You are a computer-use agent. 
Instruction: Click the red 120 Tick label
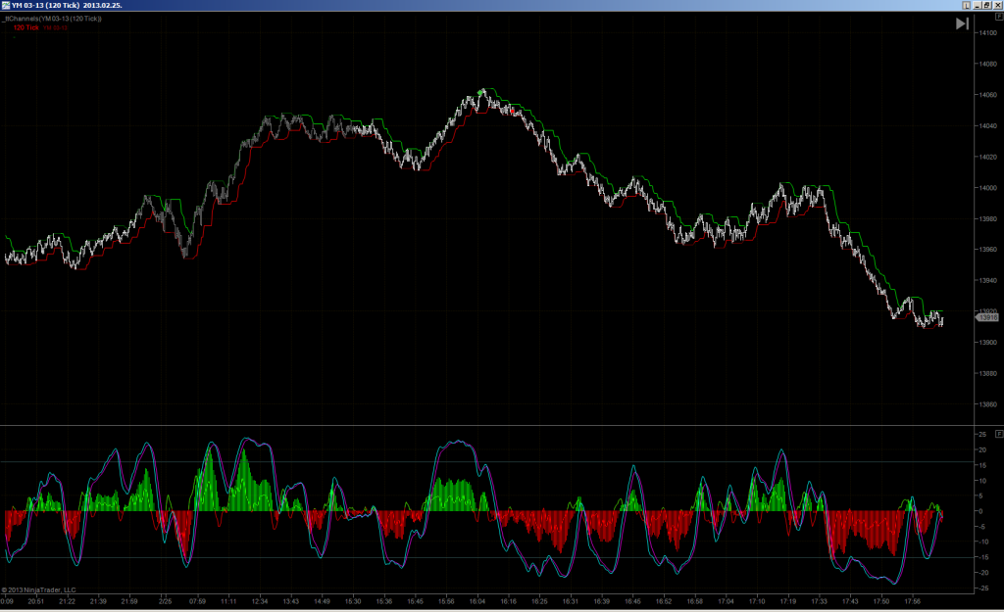26,27
